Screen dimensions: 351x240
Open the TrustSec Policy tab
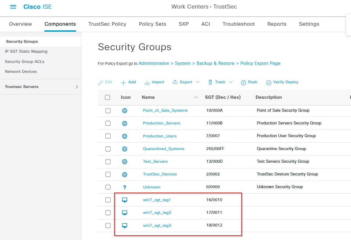(107, 24)
